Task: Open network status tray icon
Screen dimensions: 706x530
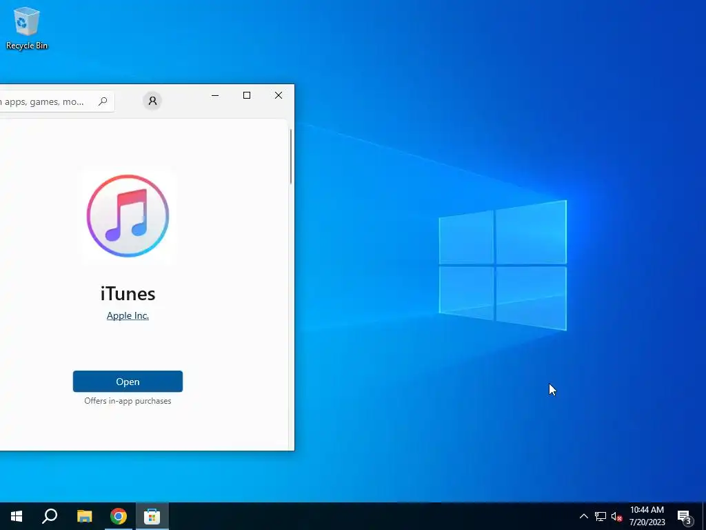Action: tap(601, 516)
